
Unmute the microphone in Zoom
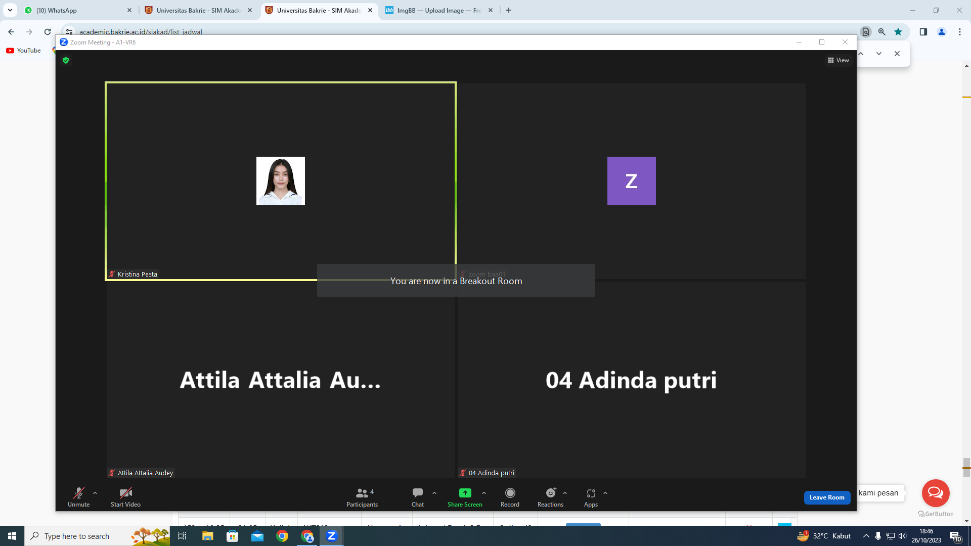pos(78,497)
